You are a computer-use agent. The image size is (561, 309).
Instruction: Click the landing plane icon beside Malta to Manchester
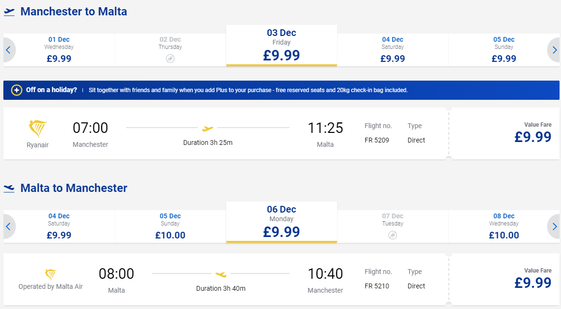[9, 189]
